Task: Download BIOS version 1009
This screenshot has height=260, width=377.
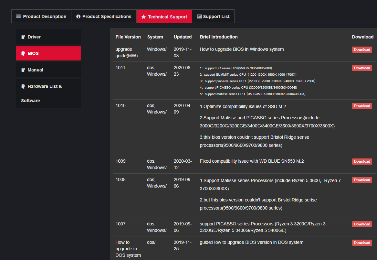Action: pyautogui.click(x=362, y=161)
